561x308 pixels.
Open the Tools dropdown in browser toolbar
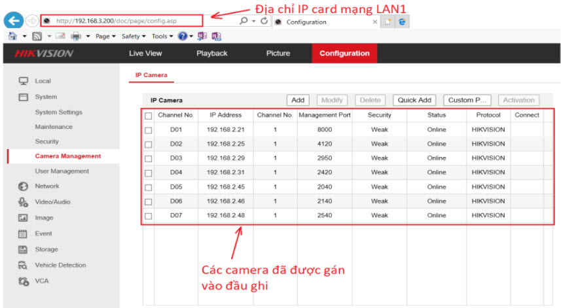[162, 36]
